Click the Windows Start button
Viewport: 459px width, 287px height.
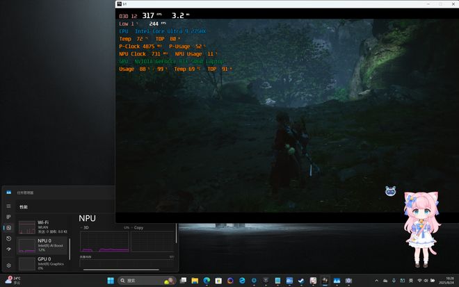(x=110, y=281)
